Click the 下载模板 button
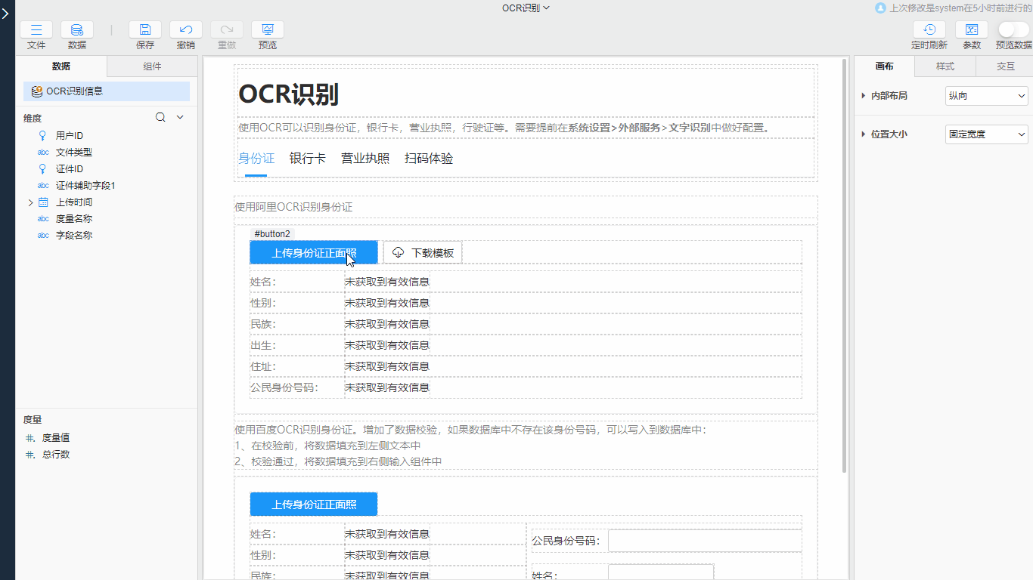 tap(423, 253)
